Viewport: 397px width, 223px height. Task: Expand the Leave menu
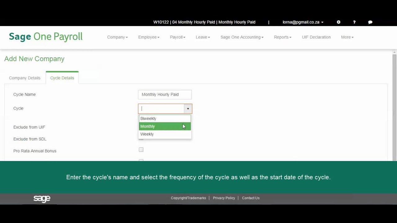tap(203, 37)
